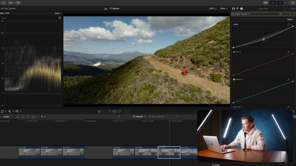
Task: Open the BLUE curve color dropdown
Action: click(239, 107)
